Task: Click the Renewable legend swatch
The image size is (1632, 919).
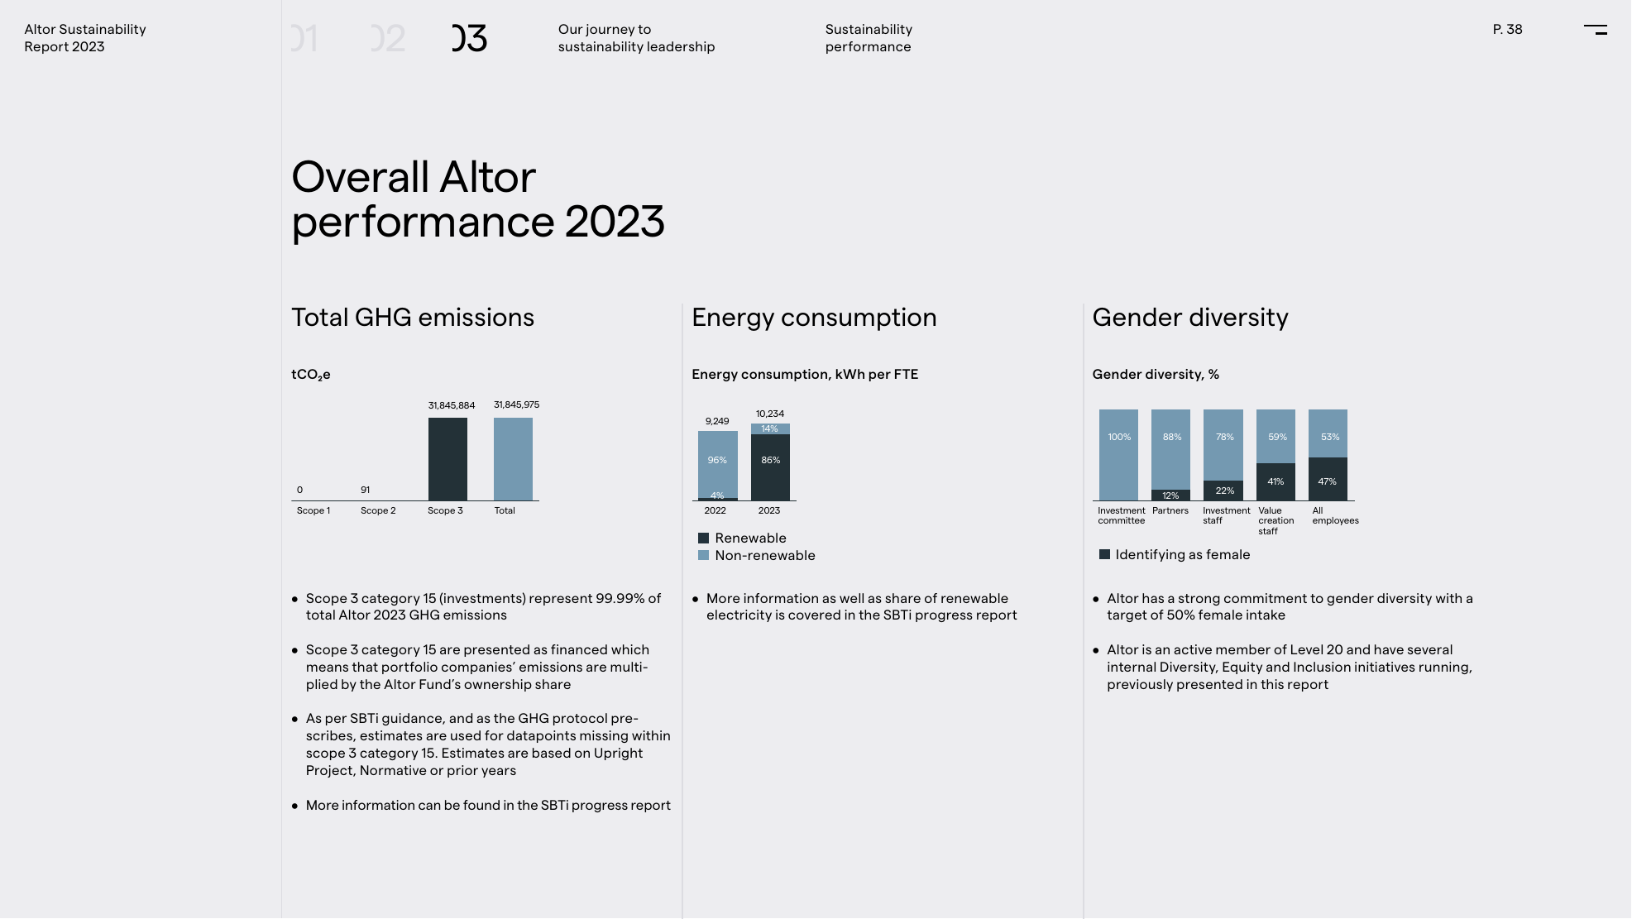Action: point(703,538)
